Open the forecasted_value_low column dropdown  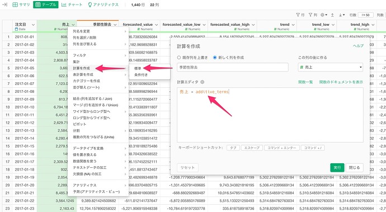coord(204,25)
